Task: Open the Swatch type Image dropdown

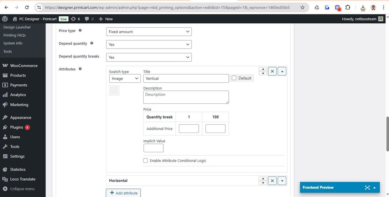Action: pyautogui.click(x=124, y=78)
